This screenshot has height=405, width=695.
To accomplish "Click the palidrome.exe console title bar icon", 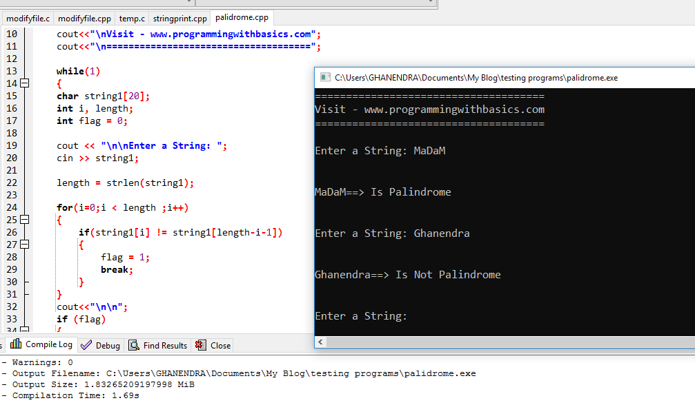I will tap(324, 77).
